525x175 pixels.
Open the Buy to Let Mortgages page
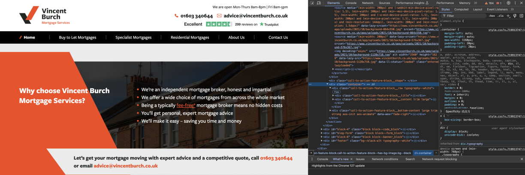78,37
